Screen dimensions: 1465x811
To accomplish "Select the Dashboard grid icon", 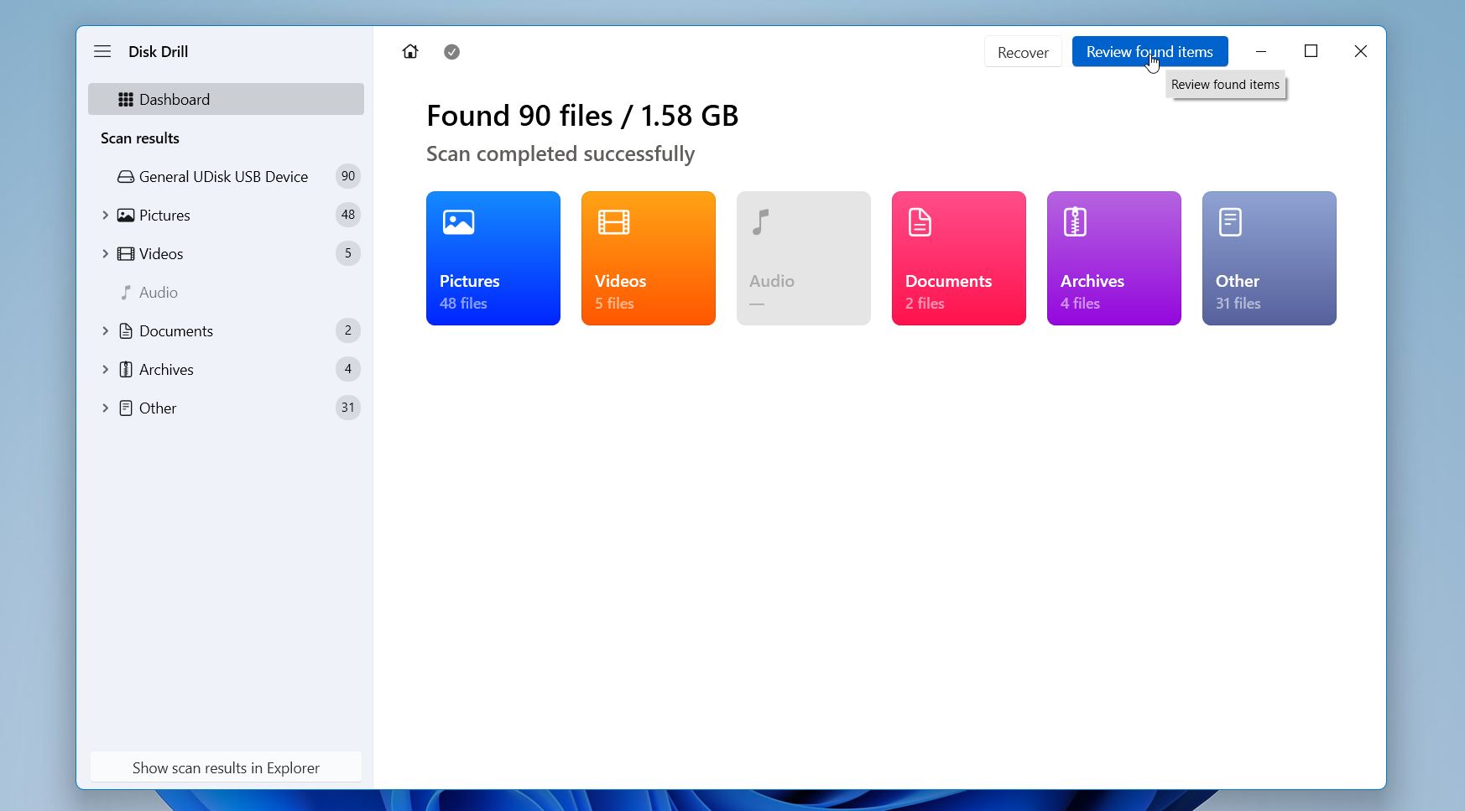I will (125, 99).
